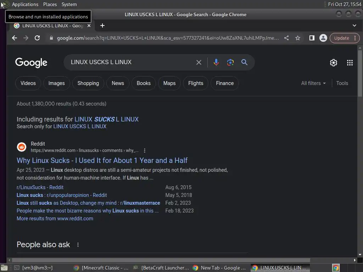Close the LINUX USCKS L LINUX tab

(89, 25)
